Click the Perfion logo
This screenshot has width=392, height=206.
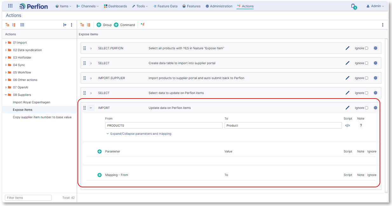(33, 6)
